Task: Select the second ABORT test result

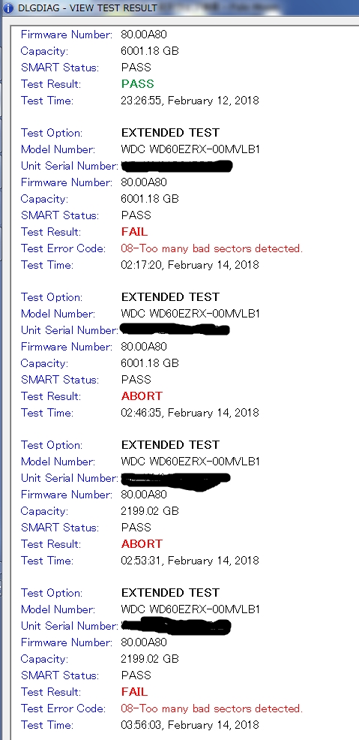Action: 142,543
